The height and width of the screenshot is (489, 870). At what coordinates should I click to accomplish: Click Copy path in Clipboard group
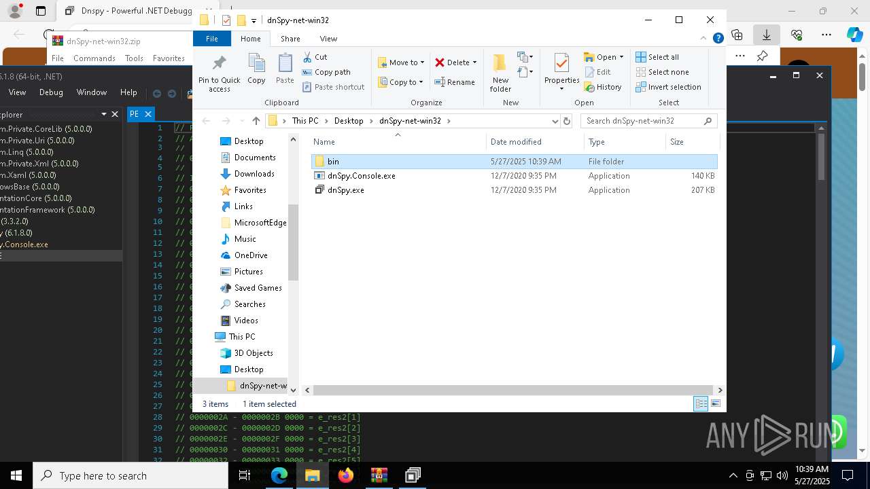tap(326, 72)
